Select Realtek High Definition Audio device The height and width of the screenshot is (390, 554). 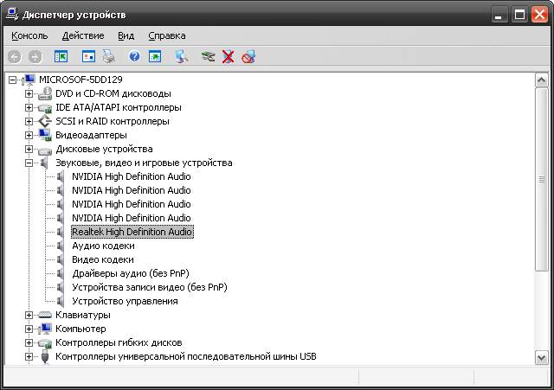pyautogui.click(x=132, y=232)
